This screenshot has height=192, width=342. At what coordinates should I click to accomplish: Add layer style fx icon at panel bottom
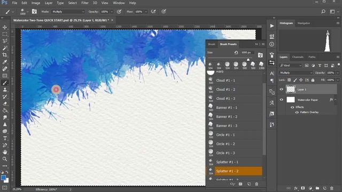[296, 188]
